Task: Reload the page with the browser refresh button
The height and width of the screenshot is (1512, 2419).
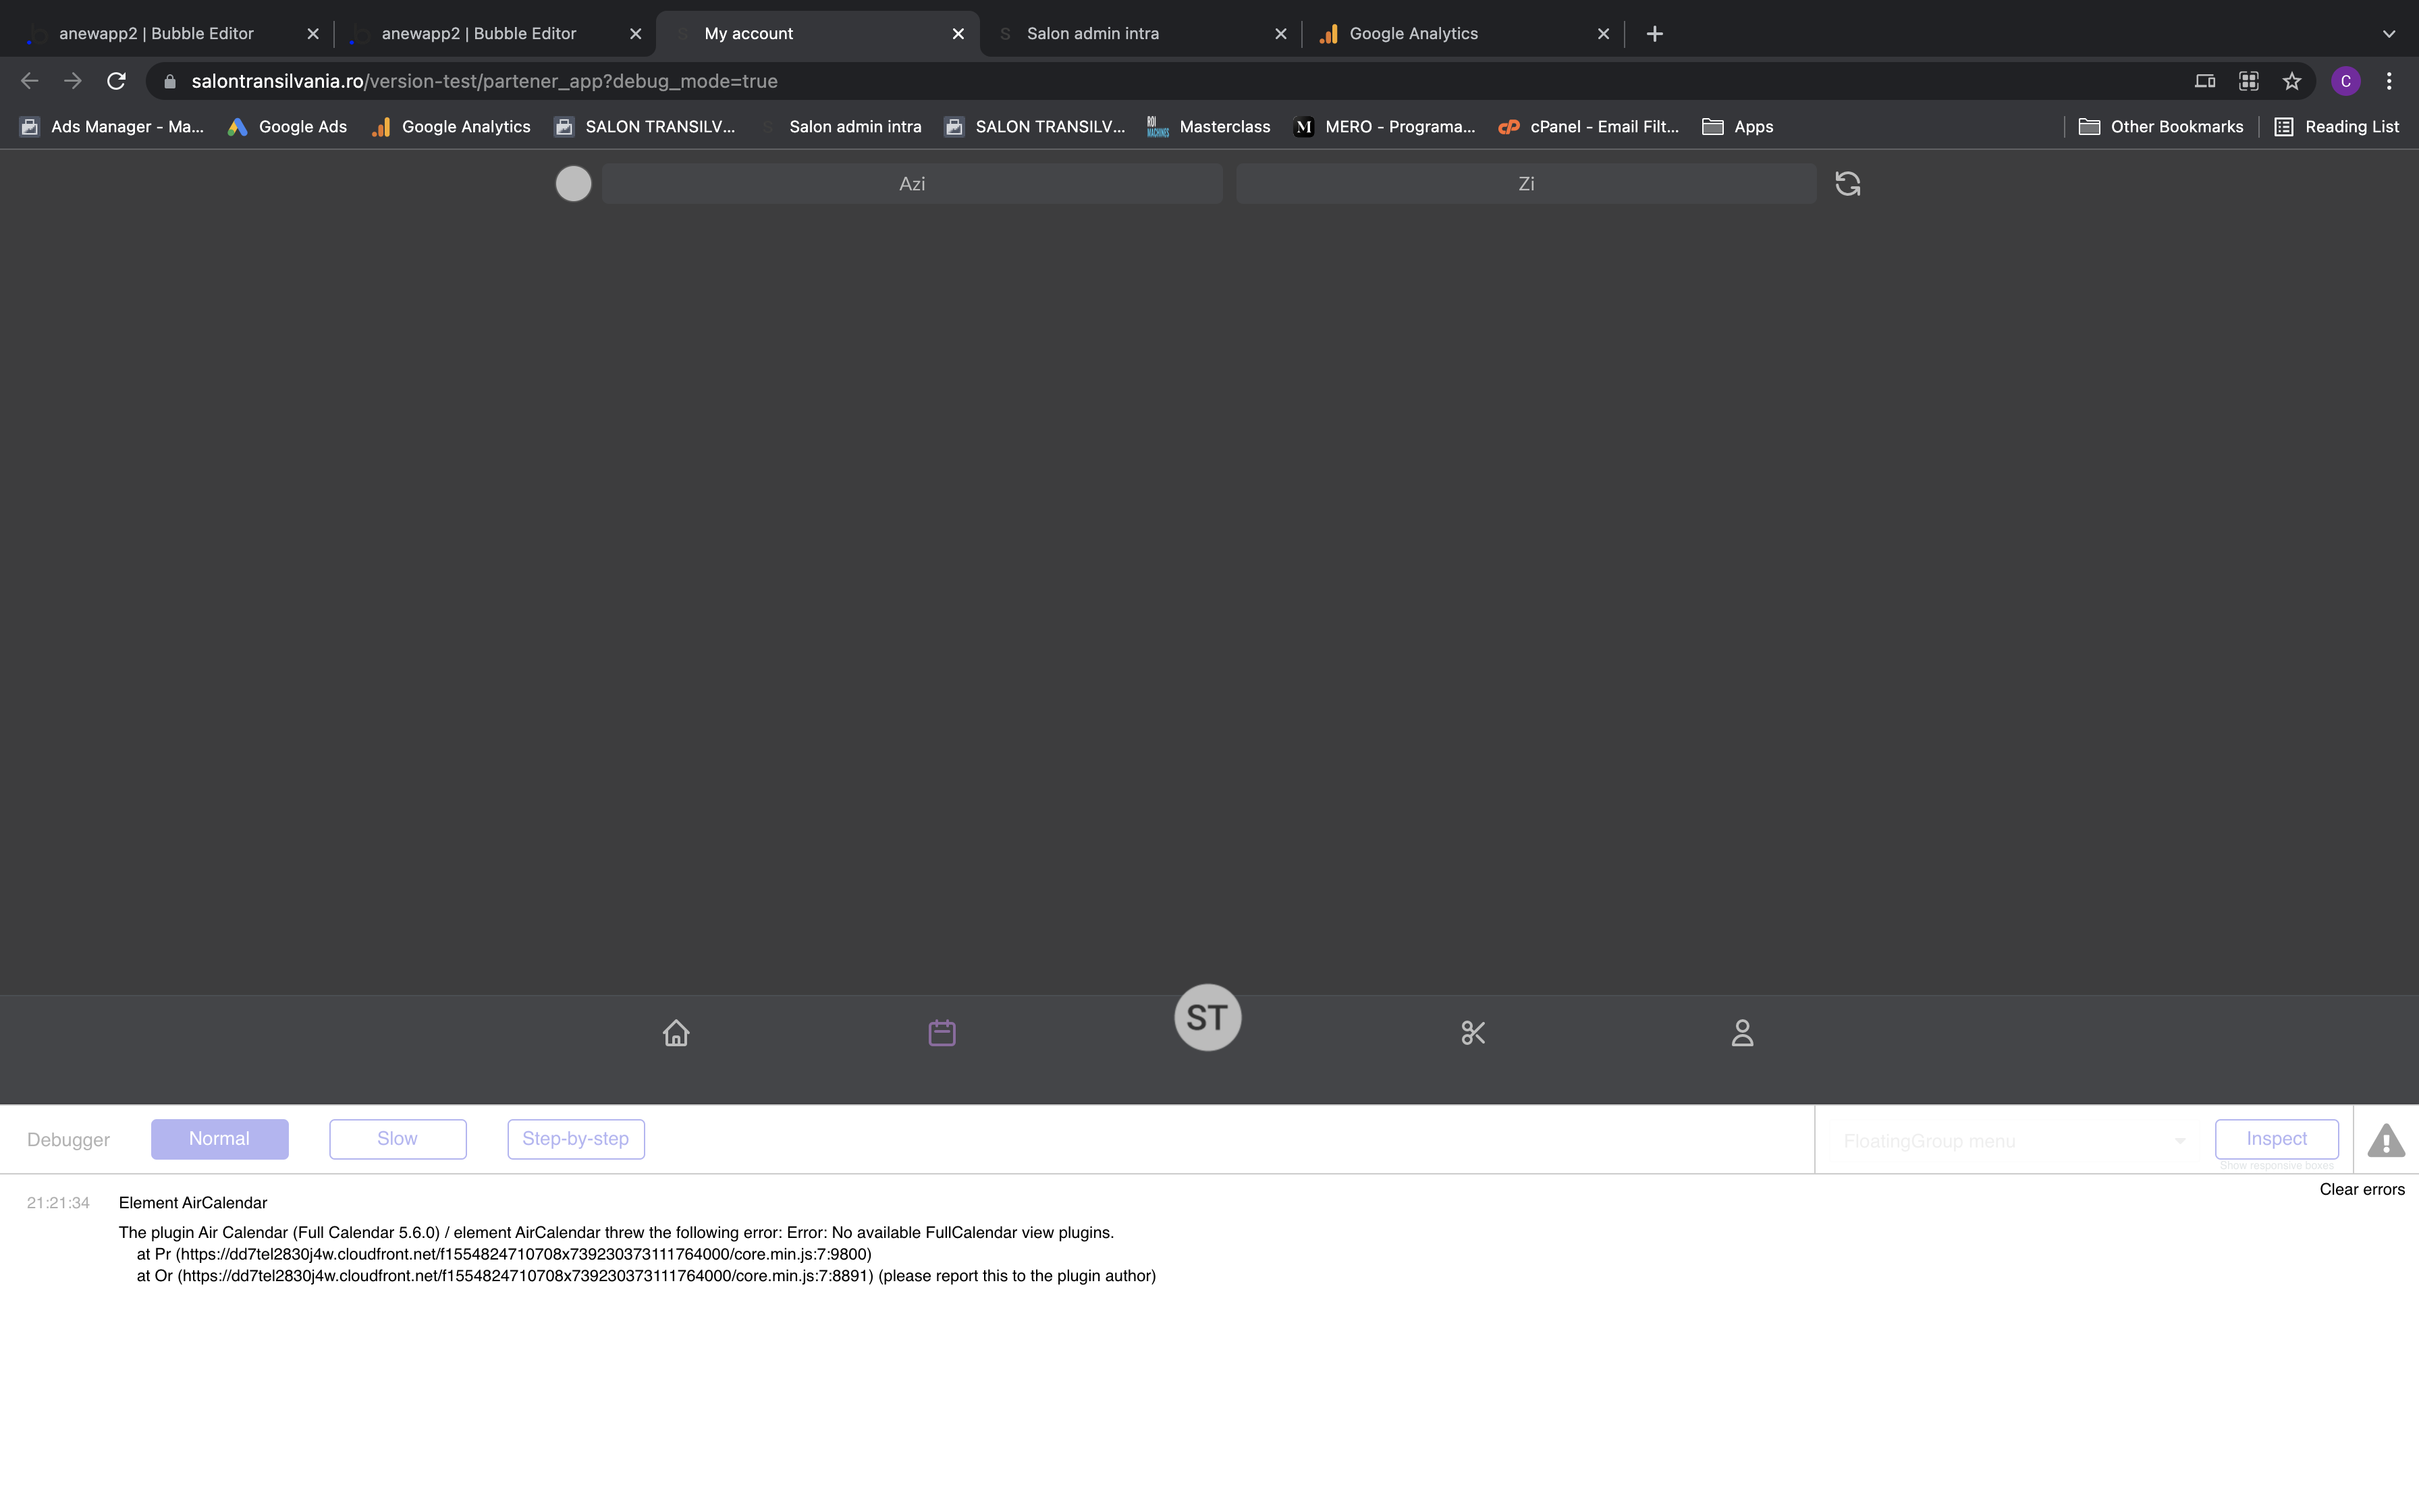Action: [116, 81]
